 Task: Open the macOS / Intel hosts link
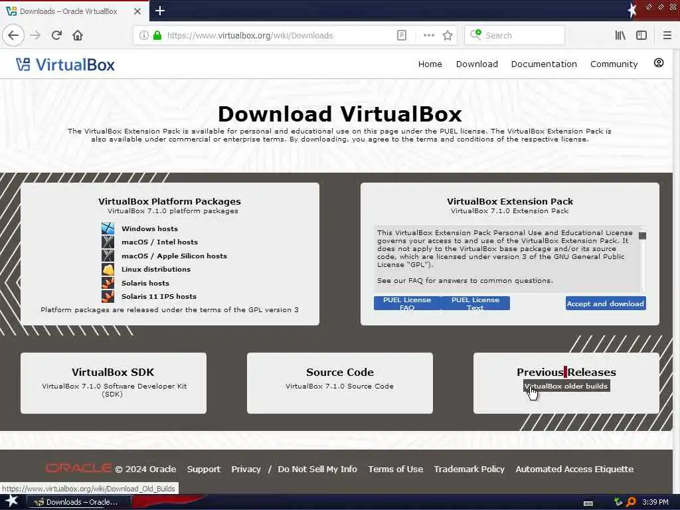(x=159, y=242)
